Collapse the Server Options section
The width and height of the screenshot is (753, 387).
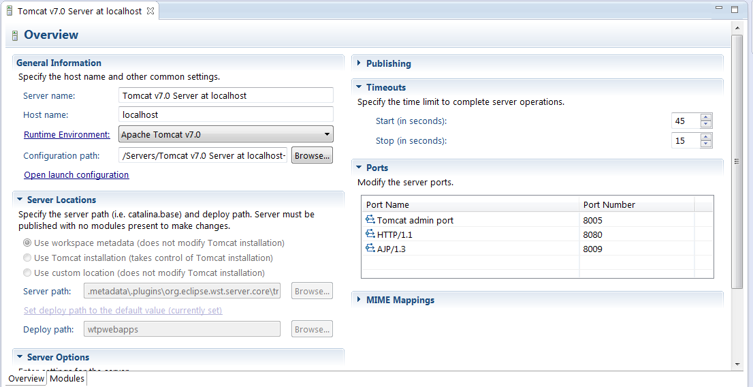(x=20, y=357)
